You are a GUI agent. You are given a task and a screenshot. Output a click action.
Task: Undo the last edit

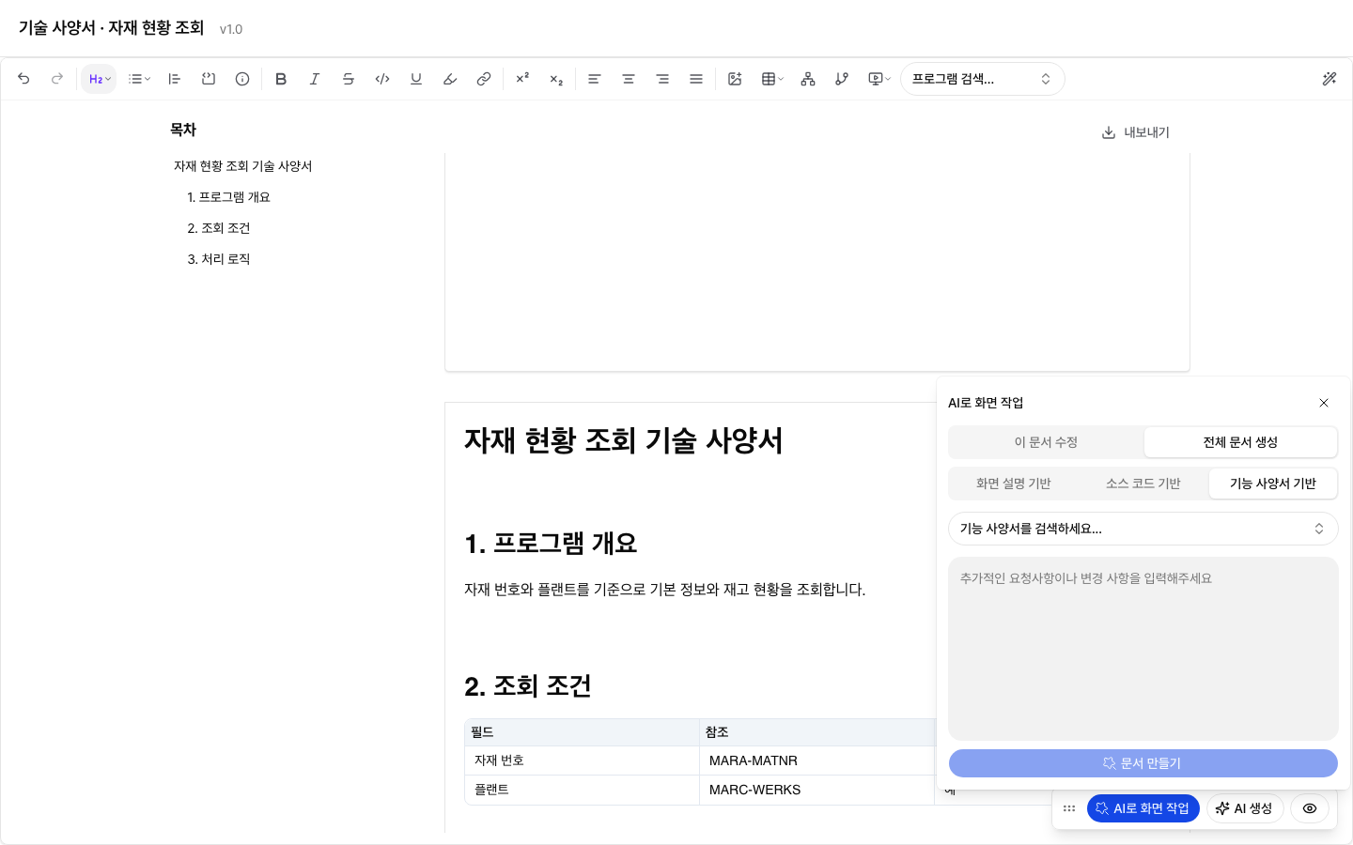[x=23, y=79]
